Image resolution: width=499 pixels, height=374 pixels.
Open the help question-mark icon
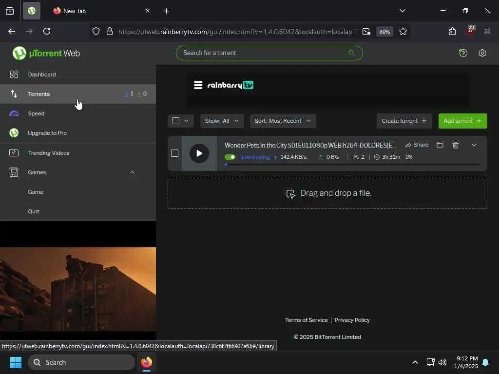(x=463, y=53)
